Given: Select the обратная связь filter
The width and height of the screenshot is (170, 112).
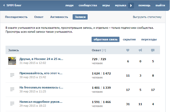Looking at the screenshot, I should (105, 39).
